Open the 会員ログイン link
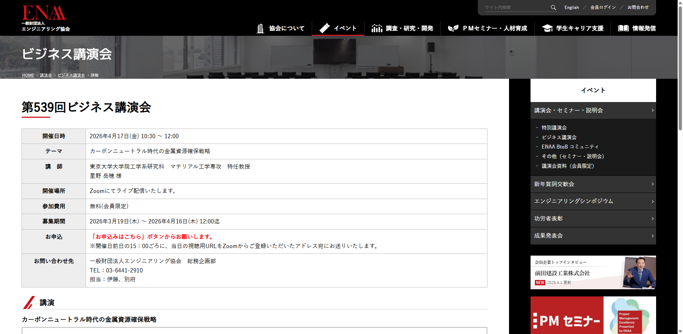The height and width of the screenshot is (334, 683). pyautogui.click(x=603, y=8)
